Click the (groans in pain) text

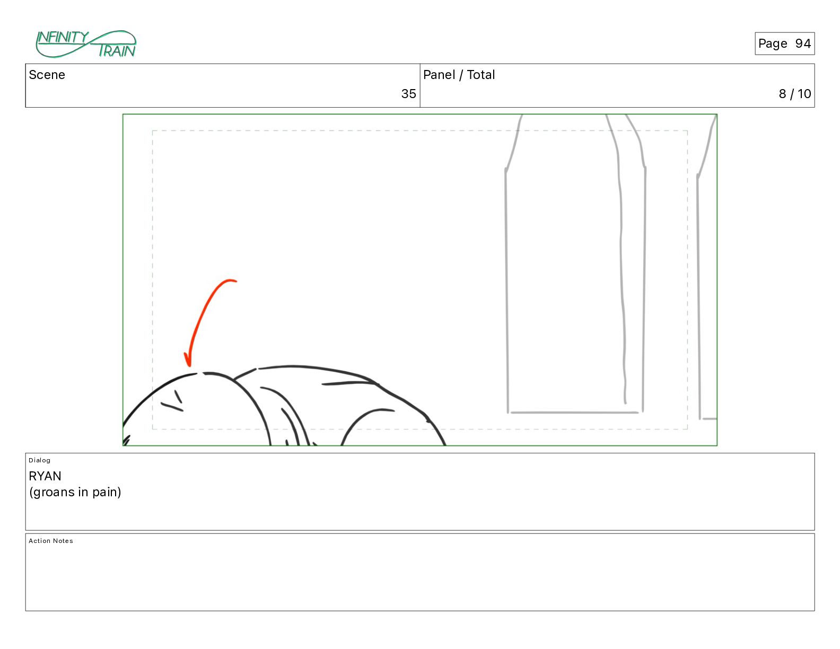pyautogui.click(x=75, y=492)
